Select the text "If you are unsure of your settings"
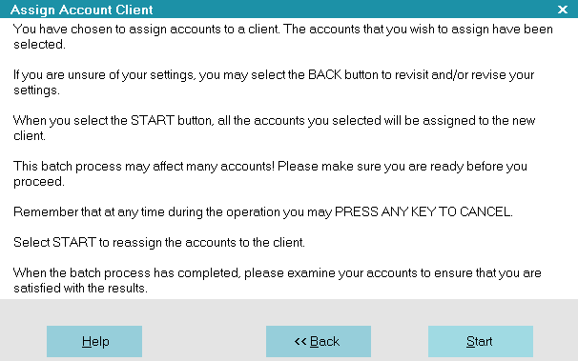Screen dimensions: 578x361 104,75
